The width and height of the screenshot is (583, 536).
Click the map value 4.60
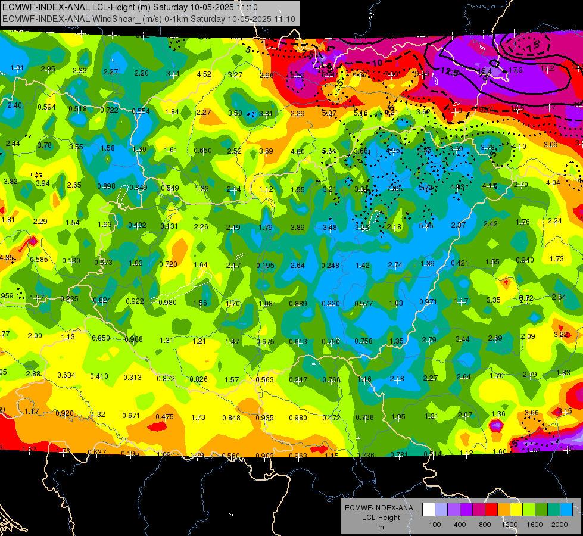pyautogui.click(x=297, y=152)
